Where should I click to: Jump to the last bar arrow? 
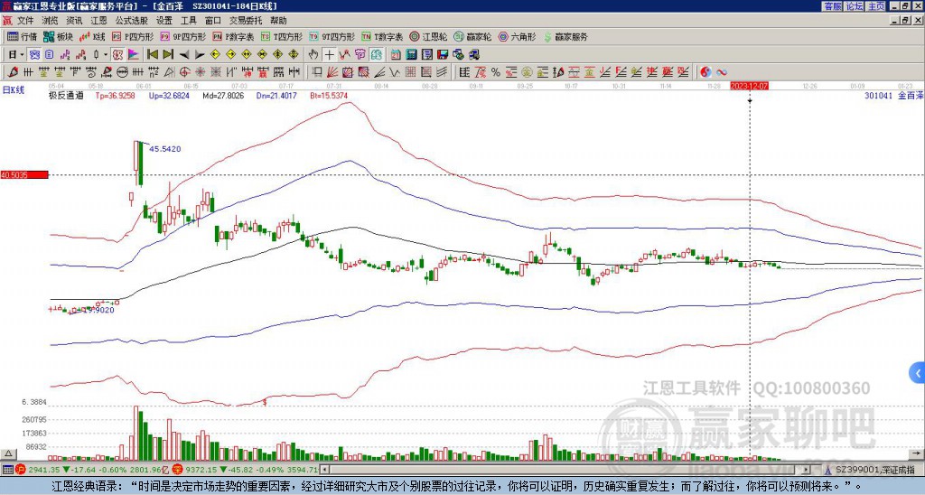[x=168, y=55]
